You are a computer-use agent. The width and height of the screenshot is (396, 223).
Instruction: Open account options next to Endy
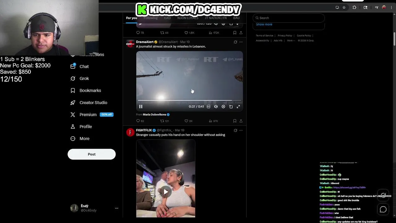117,208
